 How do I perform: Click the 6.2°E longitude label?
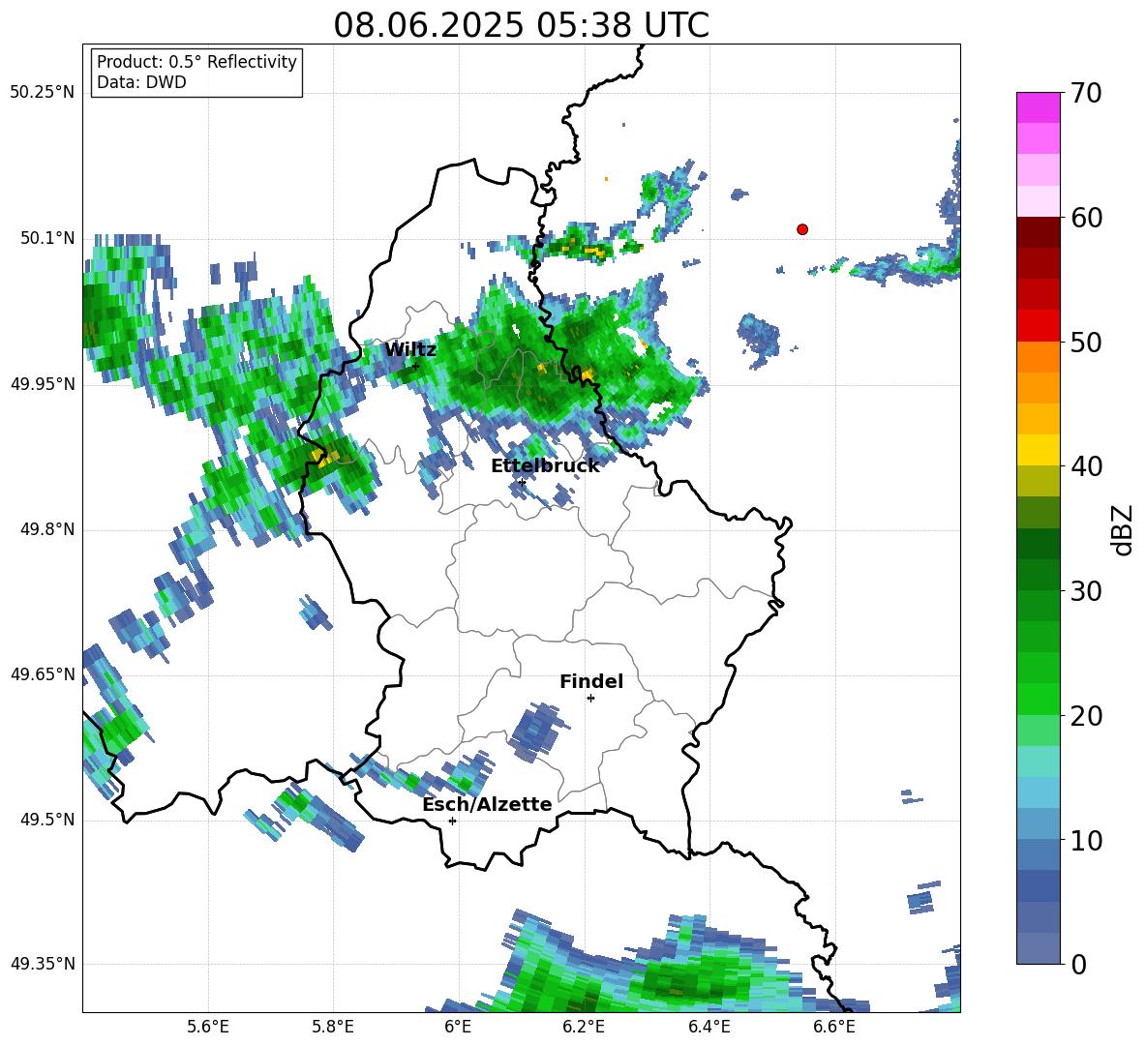pyautogui.click(x=584, y=1027)
